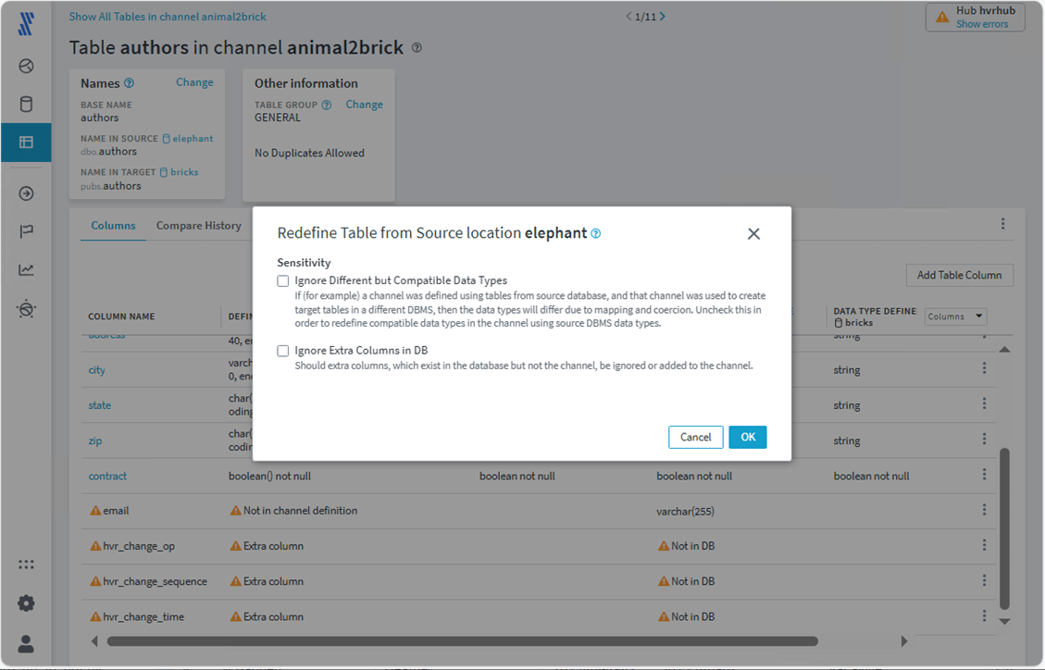1045x670 pixels.
Task: Open kebab menu for hvr_change_op row
Action: pos(984,545)
